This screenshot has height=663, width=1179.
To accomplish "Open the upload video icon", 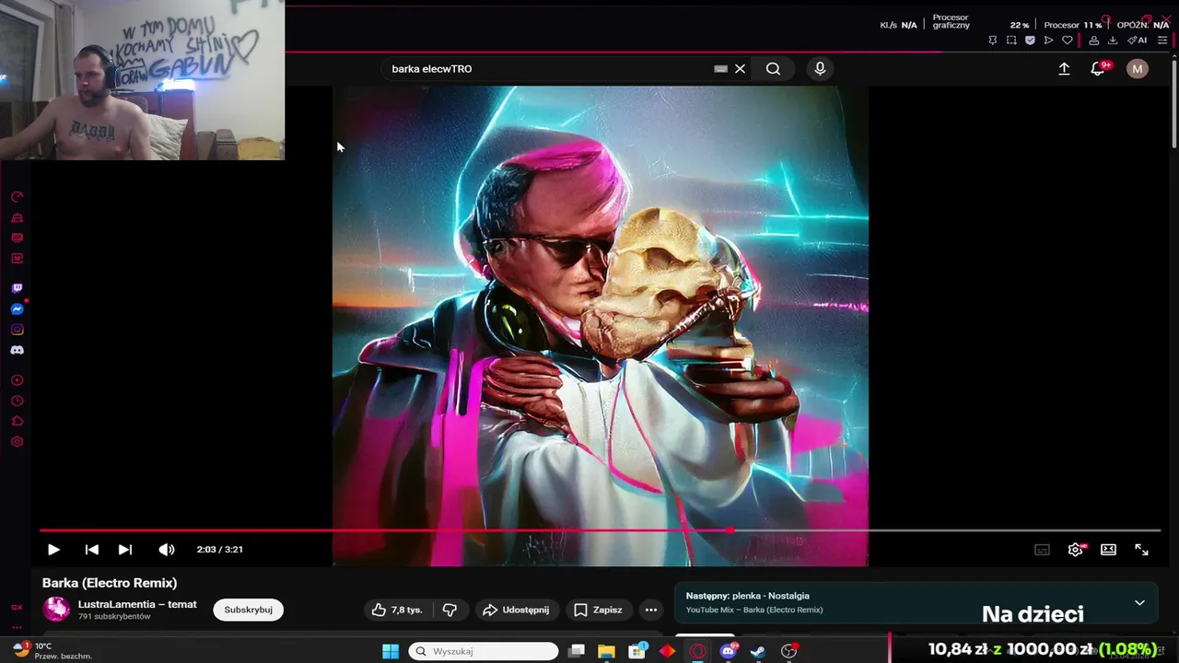I will pyautogui.click(x=1064, y=69).
